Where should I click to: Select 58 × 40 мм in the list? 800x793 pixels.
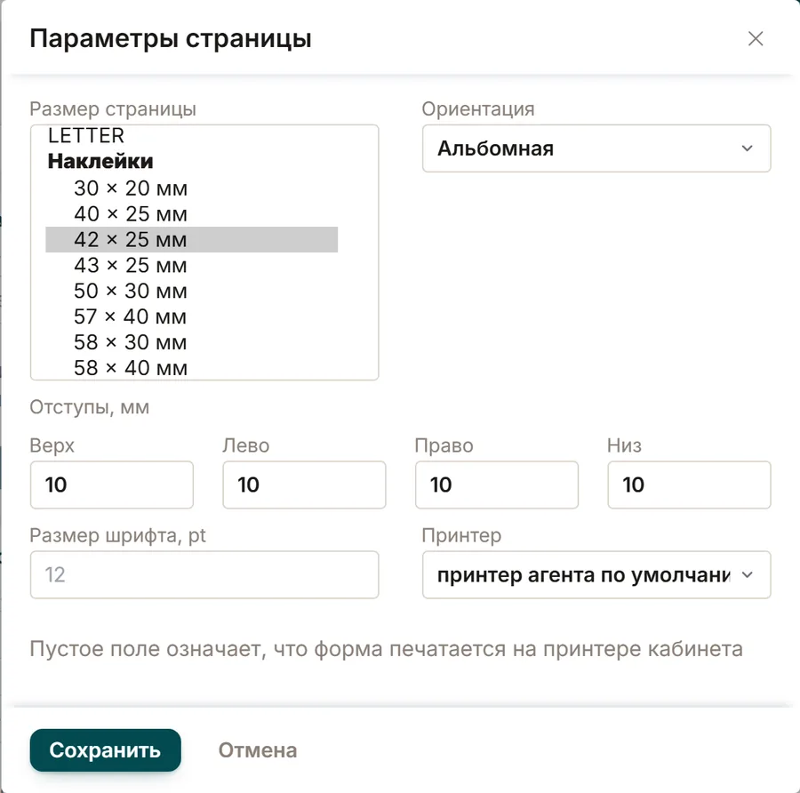click(x=191, y=367)
